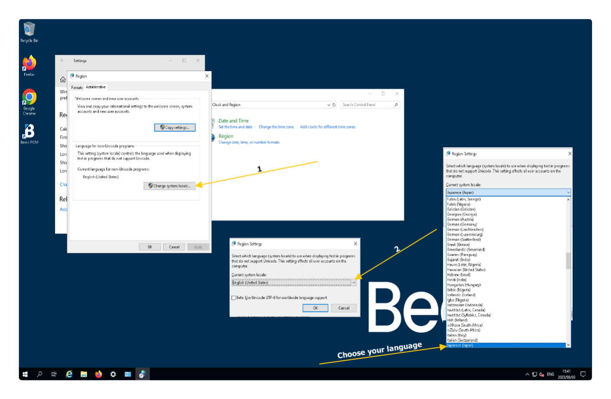Click the Copy settings... button
This screenshot has height=399, width=611.
coord(175,127)
